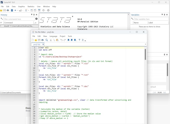This screenshot has width=170, height=124.
Task: Redo edit in Do-file Editor toolbar
Action: tap(64, 40)
